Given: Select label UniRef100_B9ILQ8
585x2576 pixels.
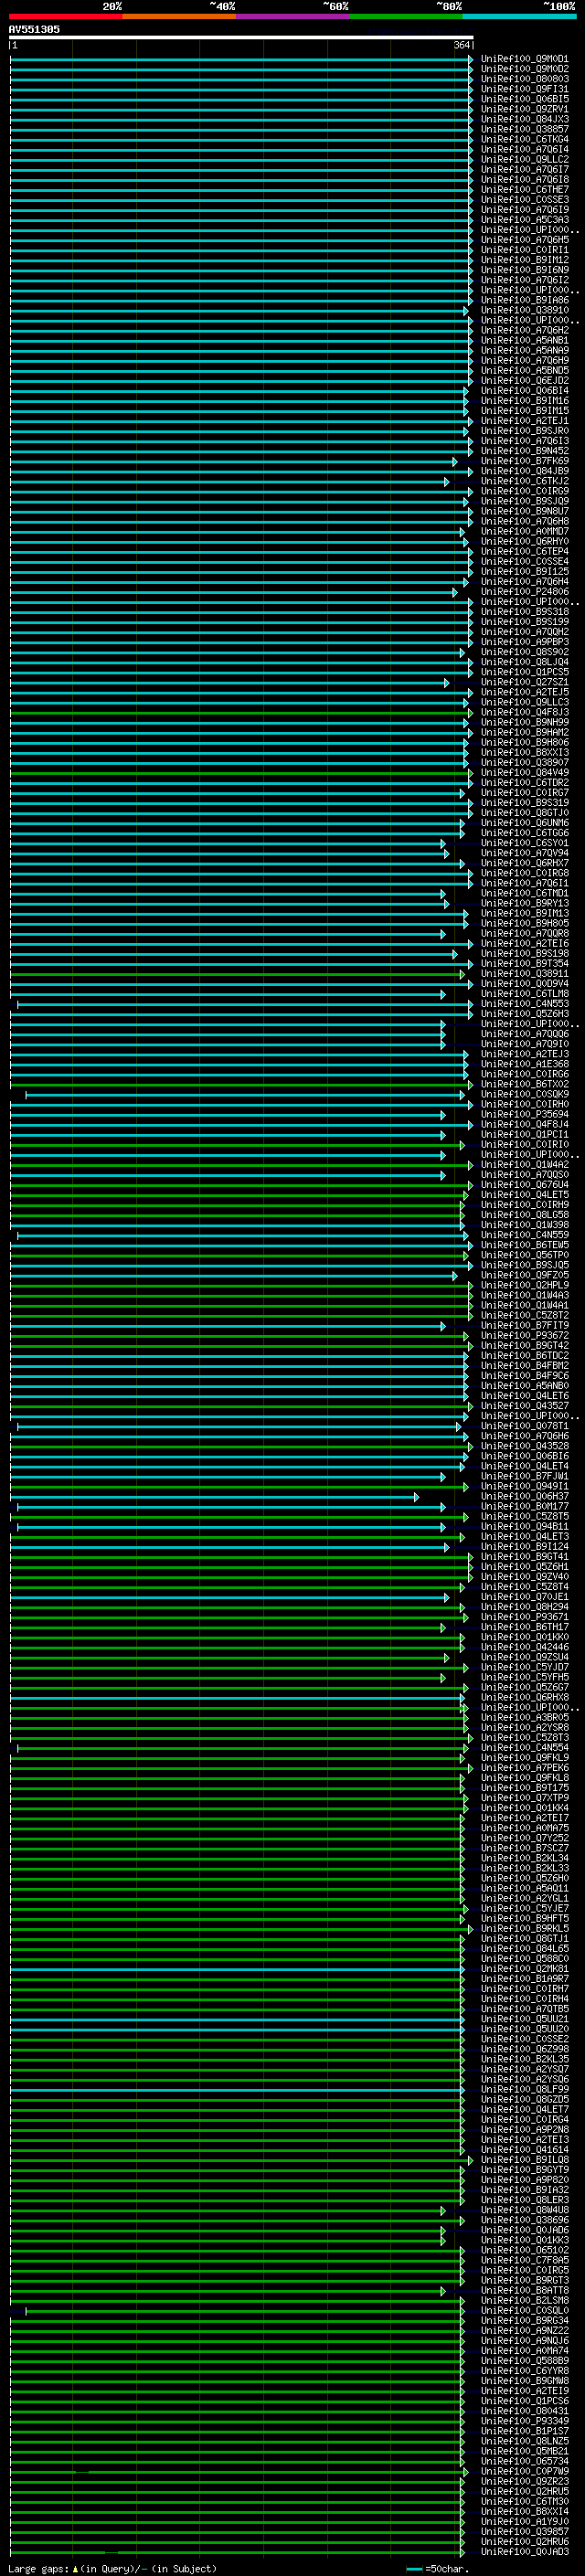Looking at the screenshot, I should pyautogui.click(x=525, y=2160).
